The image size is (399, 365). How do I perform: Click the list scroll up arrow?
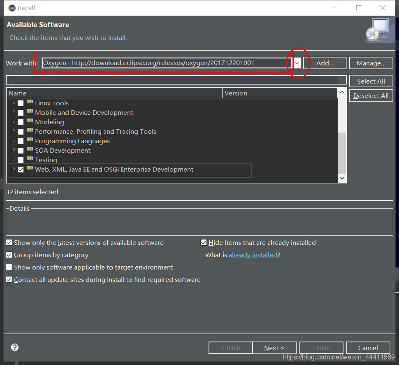point(342,92)
